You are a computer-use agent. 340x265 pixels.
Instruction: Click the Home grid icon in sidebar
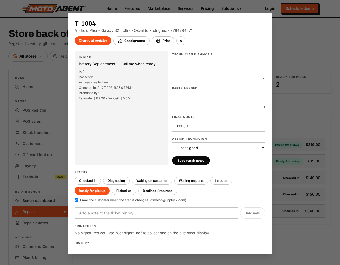pos(17,87)
